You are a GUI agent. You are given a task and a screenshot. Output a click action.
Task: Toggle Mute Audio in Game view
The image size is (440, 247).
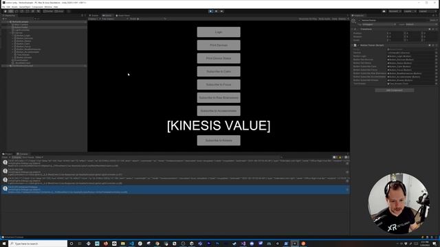coord(324,19)
